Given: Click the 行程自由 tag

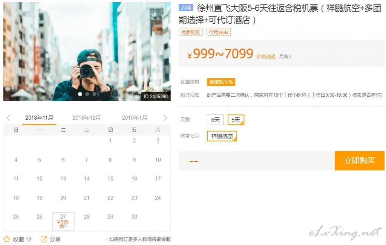Looking at the screenshot, I should click(219, 32).
